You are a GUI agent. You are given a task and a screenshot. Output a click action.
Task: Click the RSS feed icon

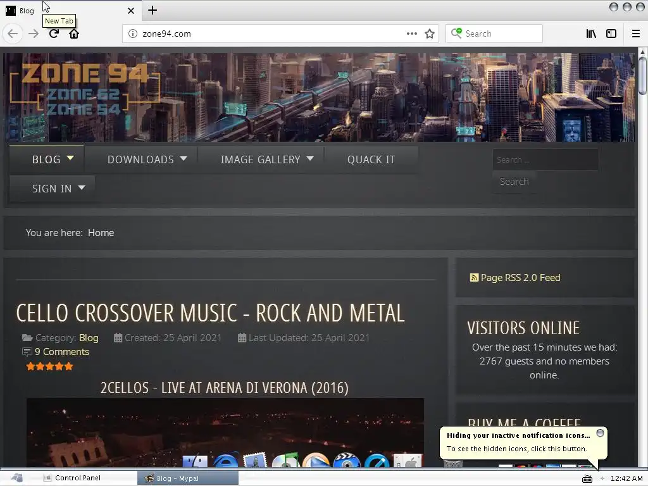tap(474, 278)
